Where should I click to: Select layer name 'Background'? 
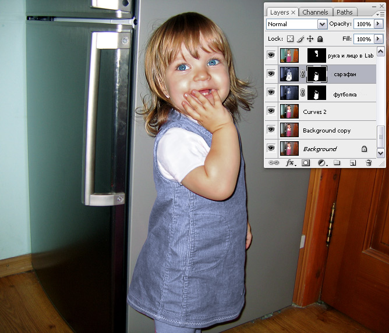320,149
